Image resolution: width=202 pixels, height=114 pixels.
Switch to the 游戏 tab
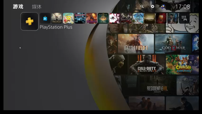pyautogui.click(x=18, y=7)
